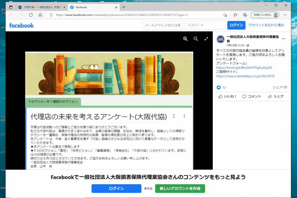Open the osakadaikyo.or.jp info link
297x198 pixels.
click(x=245, y=76)
